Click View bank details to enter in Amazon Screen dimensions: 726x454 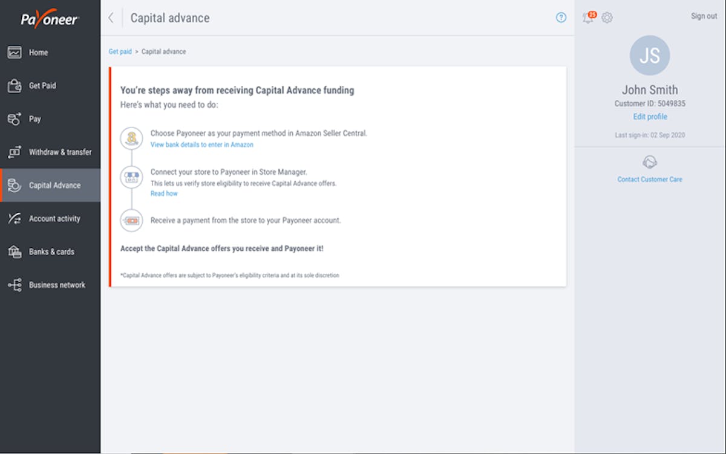[202, 145]
